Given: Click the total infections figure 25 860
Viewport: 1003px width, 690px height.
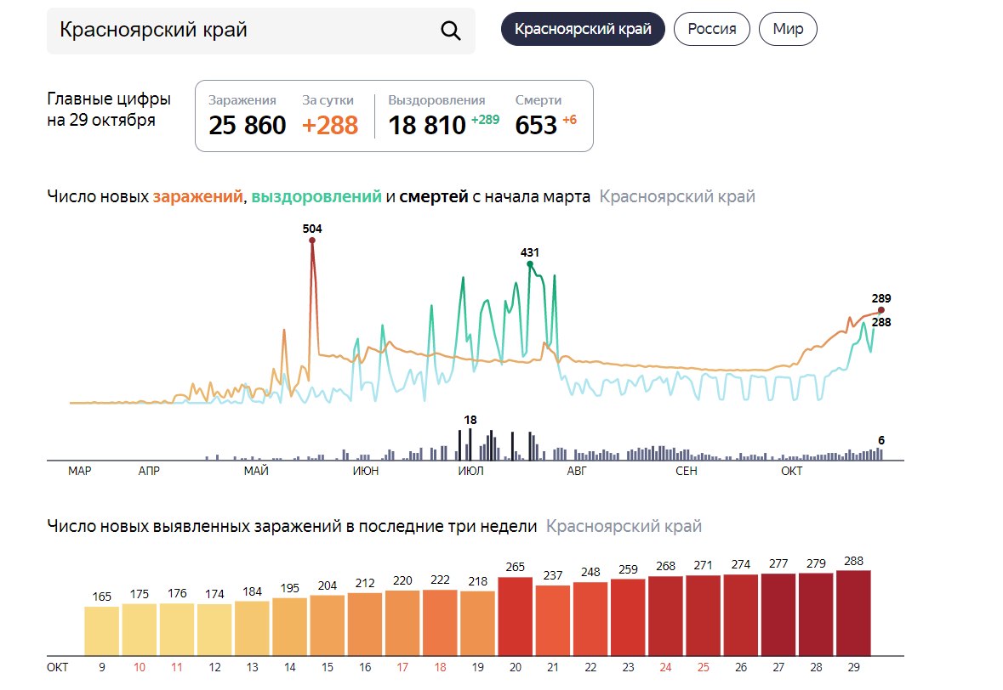Looking at the screenshot, I should click(248, 126).
